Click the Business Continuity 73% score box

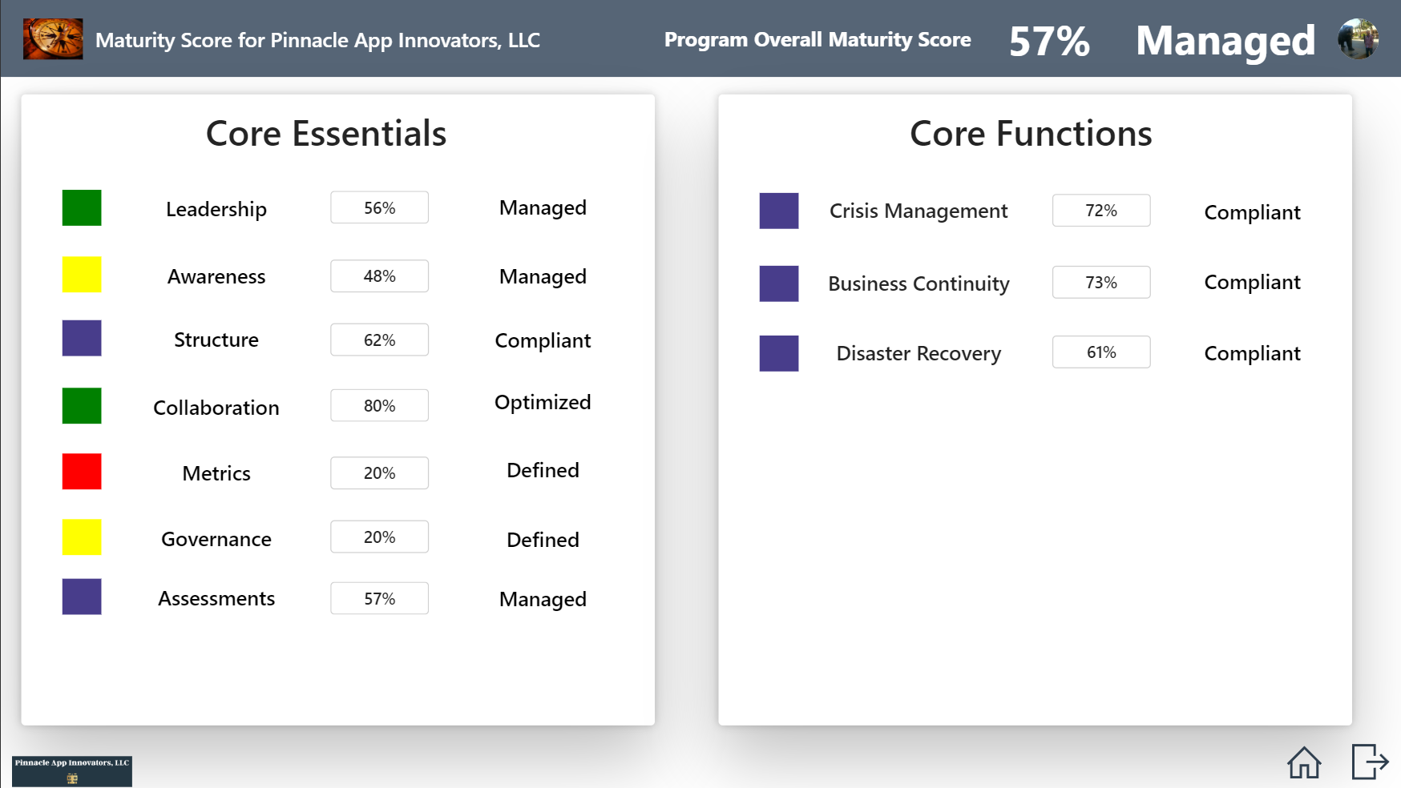[1101, 283]
